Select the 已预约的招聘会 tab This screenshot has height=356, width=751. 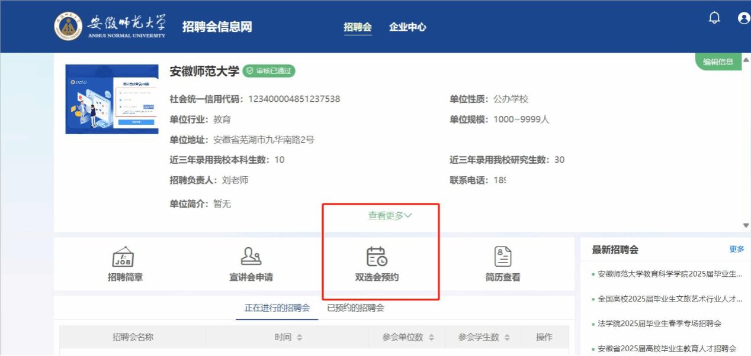(355, 308)
